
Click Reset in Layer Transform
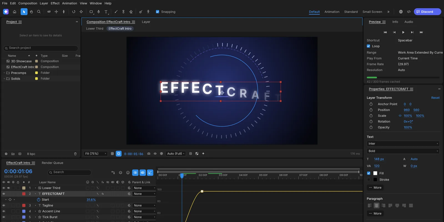pyautogui.click(x=435, y=98)
